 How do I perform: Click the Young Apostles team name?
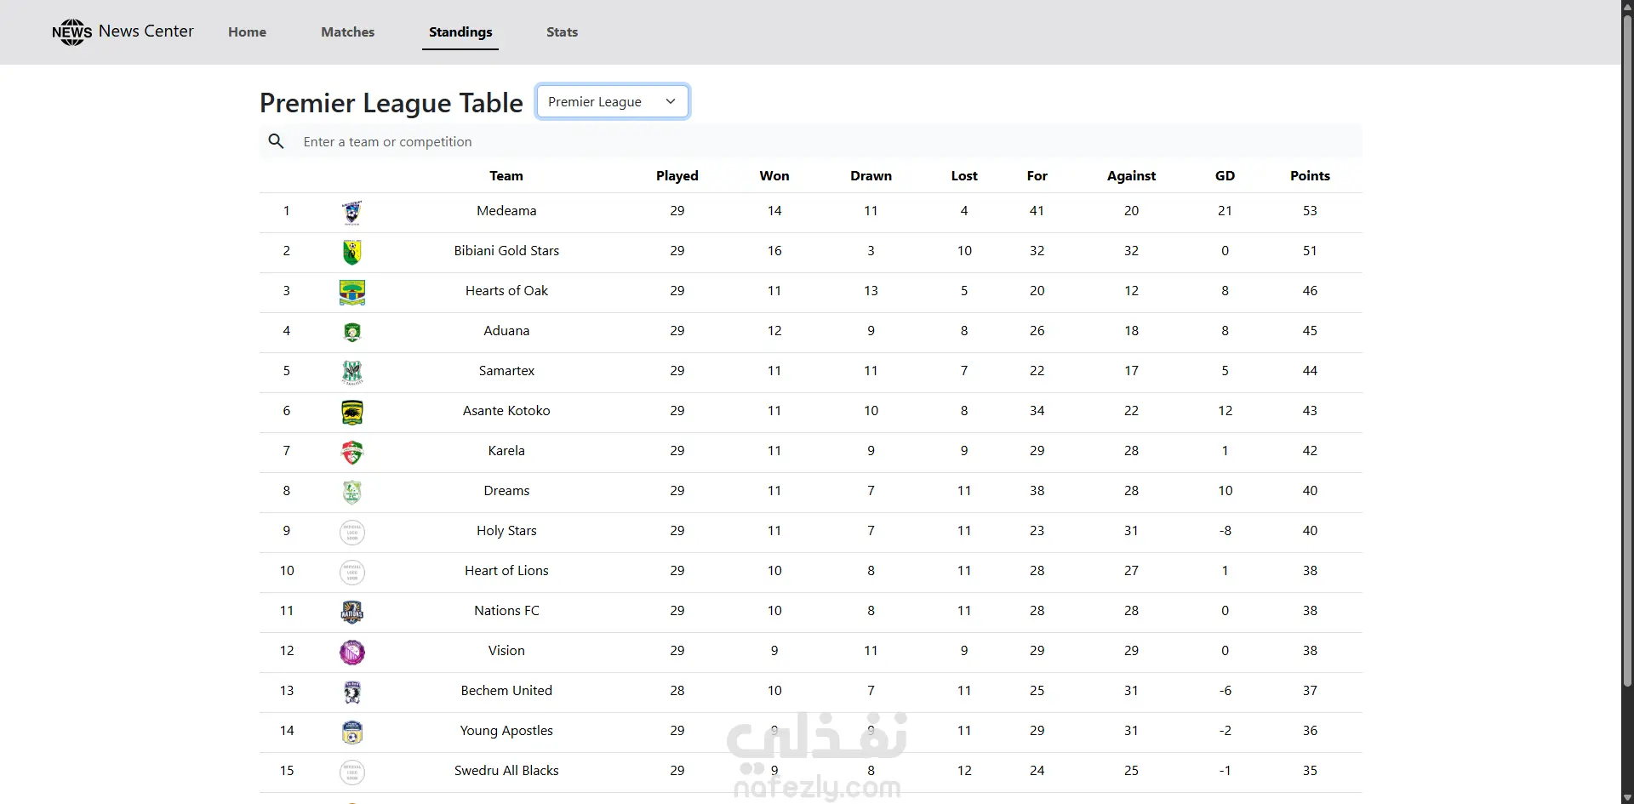pos(506,731)
